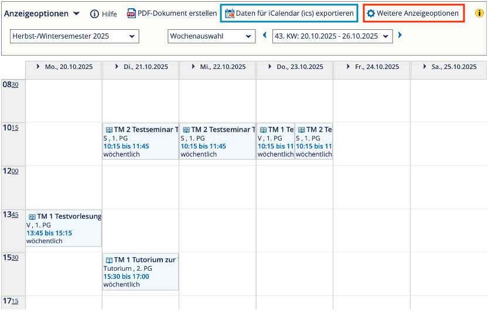Click book icon of TM 1 Tutorium

[x=109, y=260]
